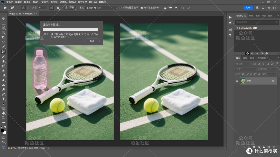Select the Path Selection tool
Screen dimensions: 280x157
coord(3,104)
